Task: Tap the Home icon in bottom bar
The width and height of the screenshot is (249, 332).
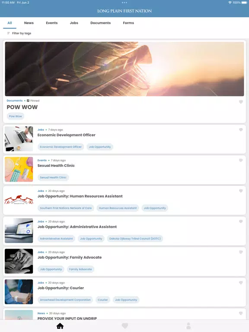Action: point(60,326)
